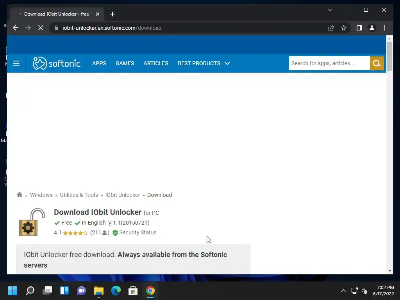This screenshot has height=300, width=400.
Task: Click the network tray icon
Action: coord(354,291)
